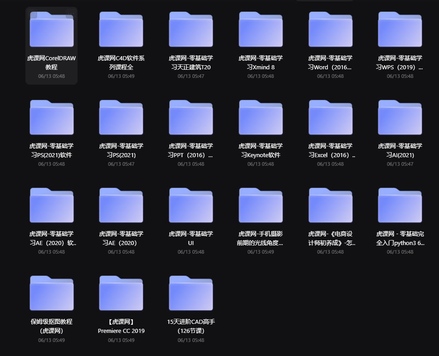Screen dimensions: 439x356
Task: Open the 零基础完全入门python3 folder icon
Action: point(400,205)
